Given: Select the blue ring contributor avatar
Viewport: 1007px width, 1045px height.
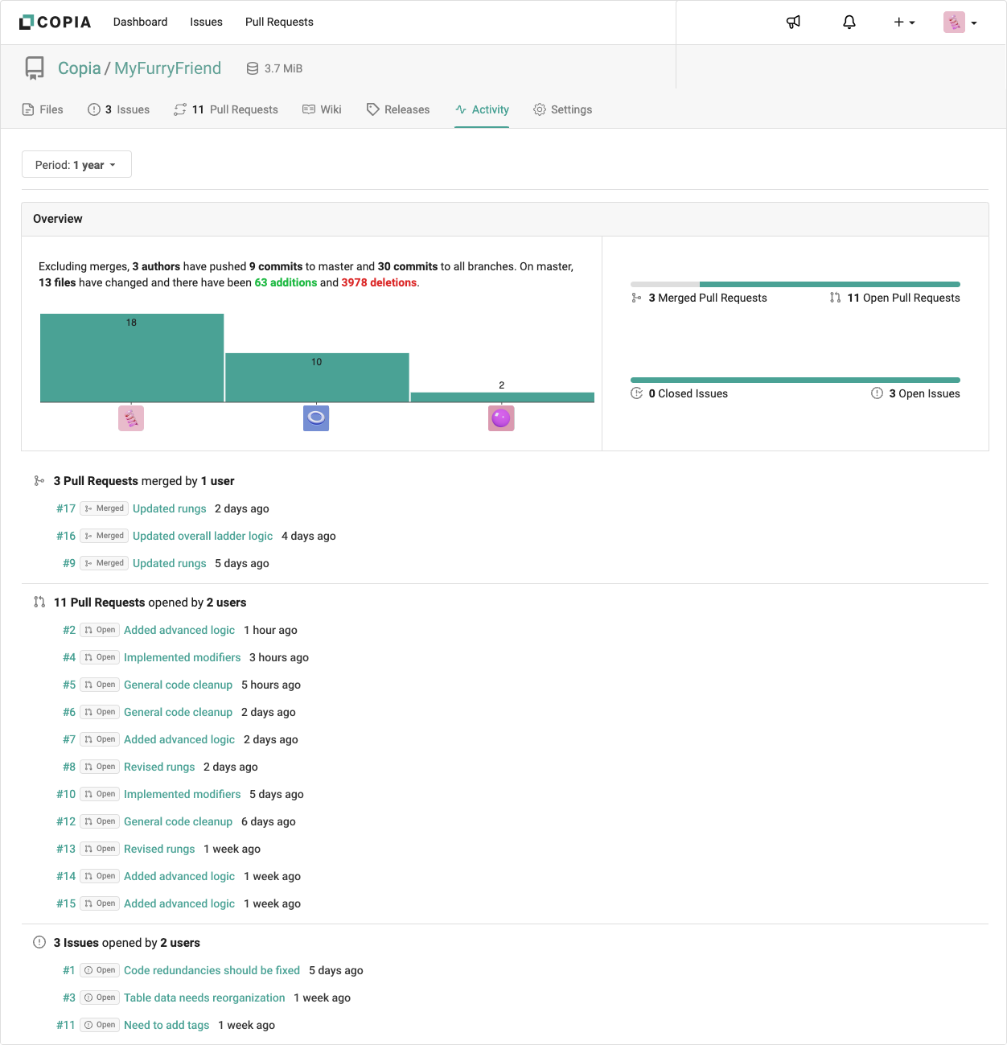Looking at the screenshot, I should 316,418.
